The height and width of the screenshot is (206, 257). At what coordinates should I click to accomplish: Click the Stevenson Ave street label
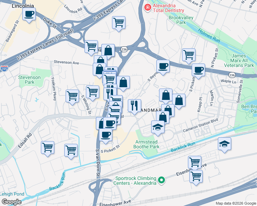pos(66,62)
